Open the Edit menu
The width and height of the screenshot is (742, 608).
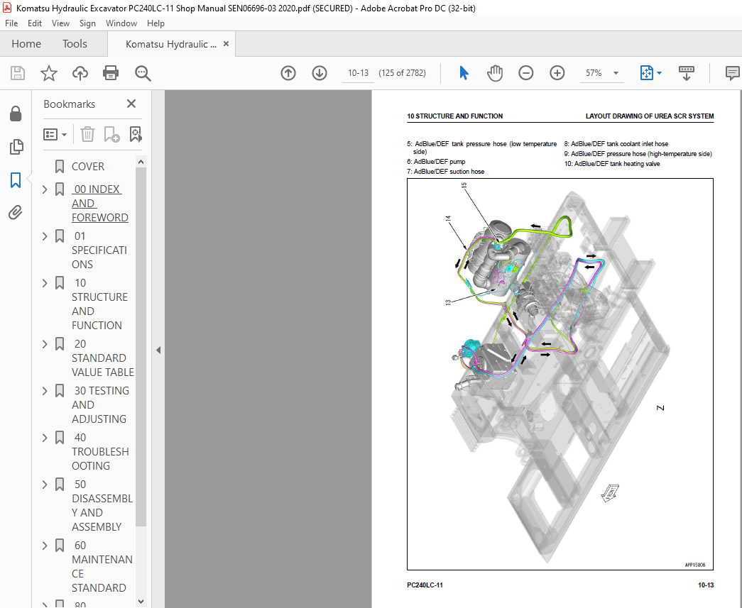tap(35, 23)
